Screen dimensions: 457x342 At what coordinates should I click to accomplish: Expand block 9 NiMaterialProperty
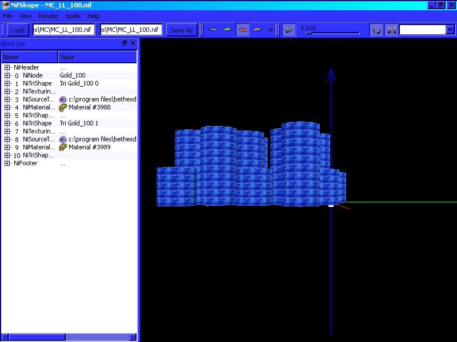(7, 148)
